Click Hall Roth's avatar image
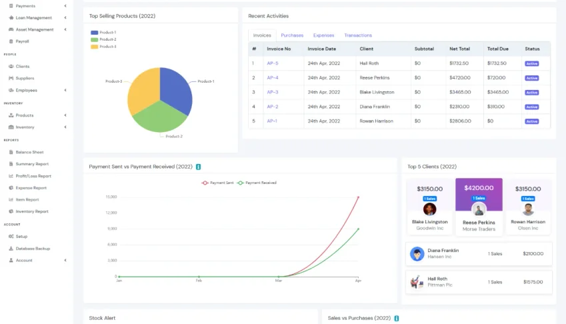Image resolution: width=566 pixels, height=324 pixels. [417, 282]
